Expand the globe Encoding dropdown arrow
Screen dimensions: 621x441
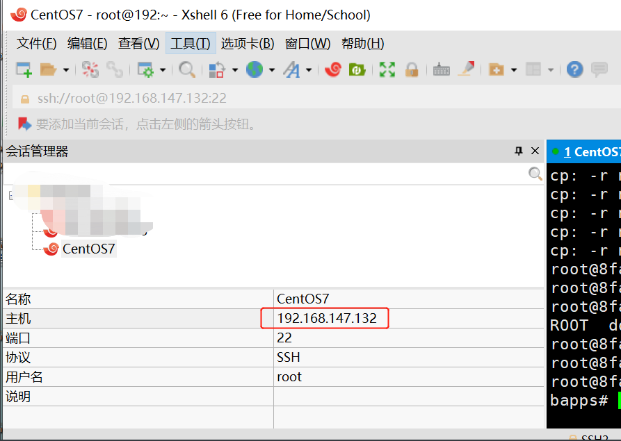coord(272,70)
